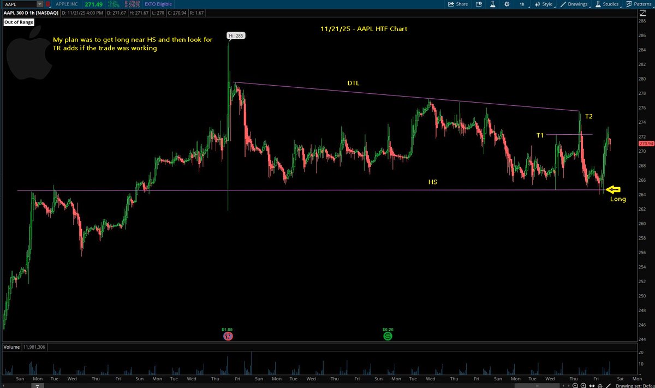Click the last price 271.49 value
The height and width of the screenshot is (388, 655).
coord(94,4)
